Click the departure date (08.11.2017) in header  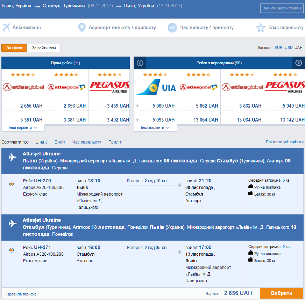[100, 6]
